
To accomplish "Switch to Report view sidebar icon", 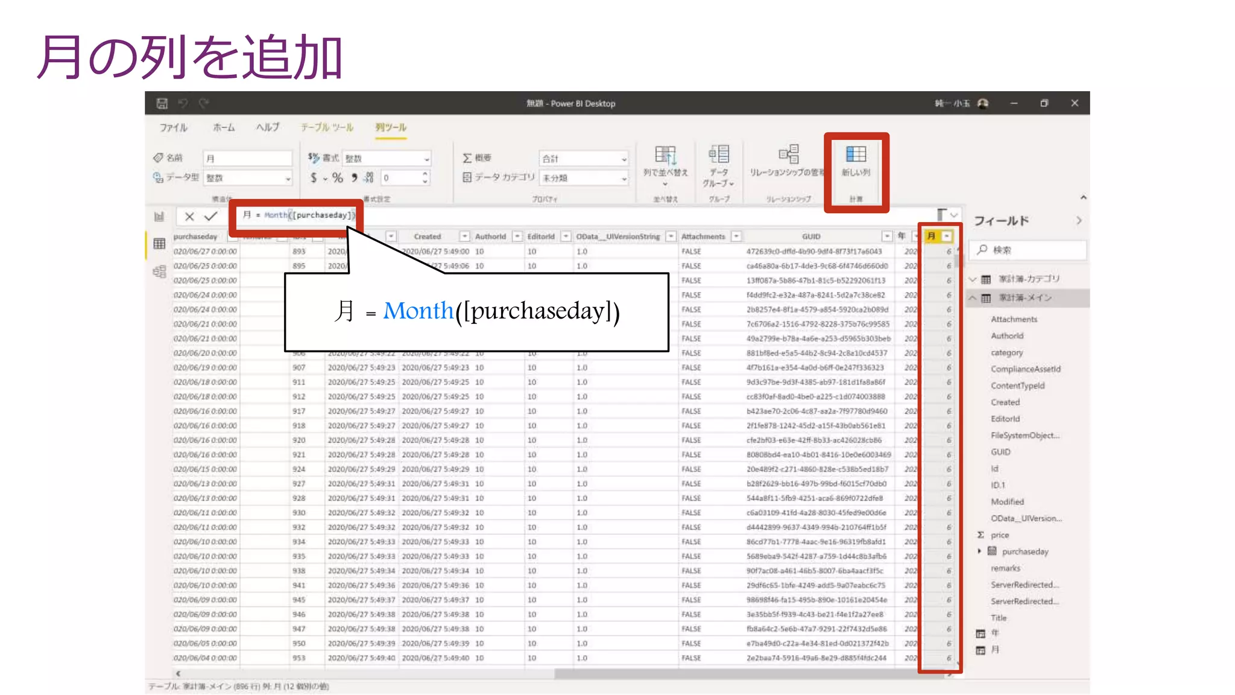I will 159,216.
